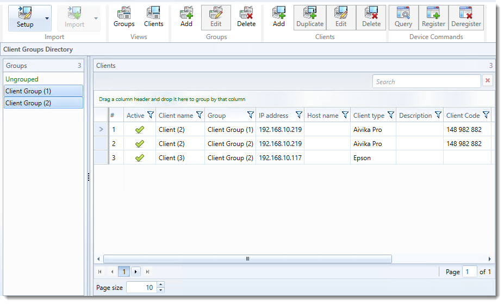
Task: Decrease the page size with down arrow
Action: point(161,290)
